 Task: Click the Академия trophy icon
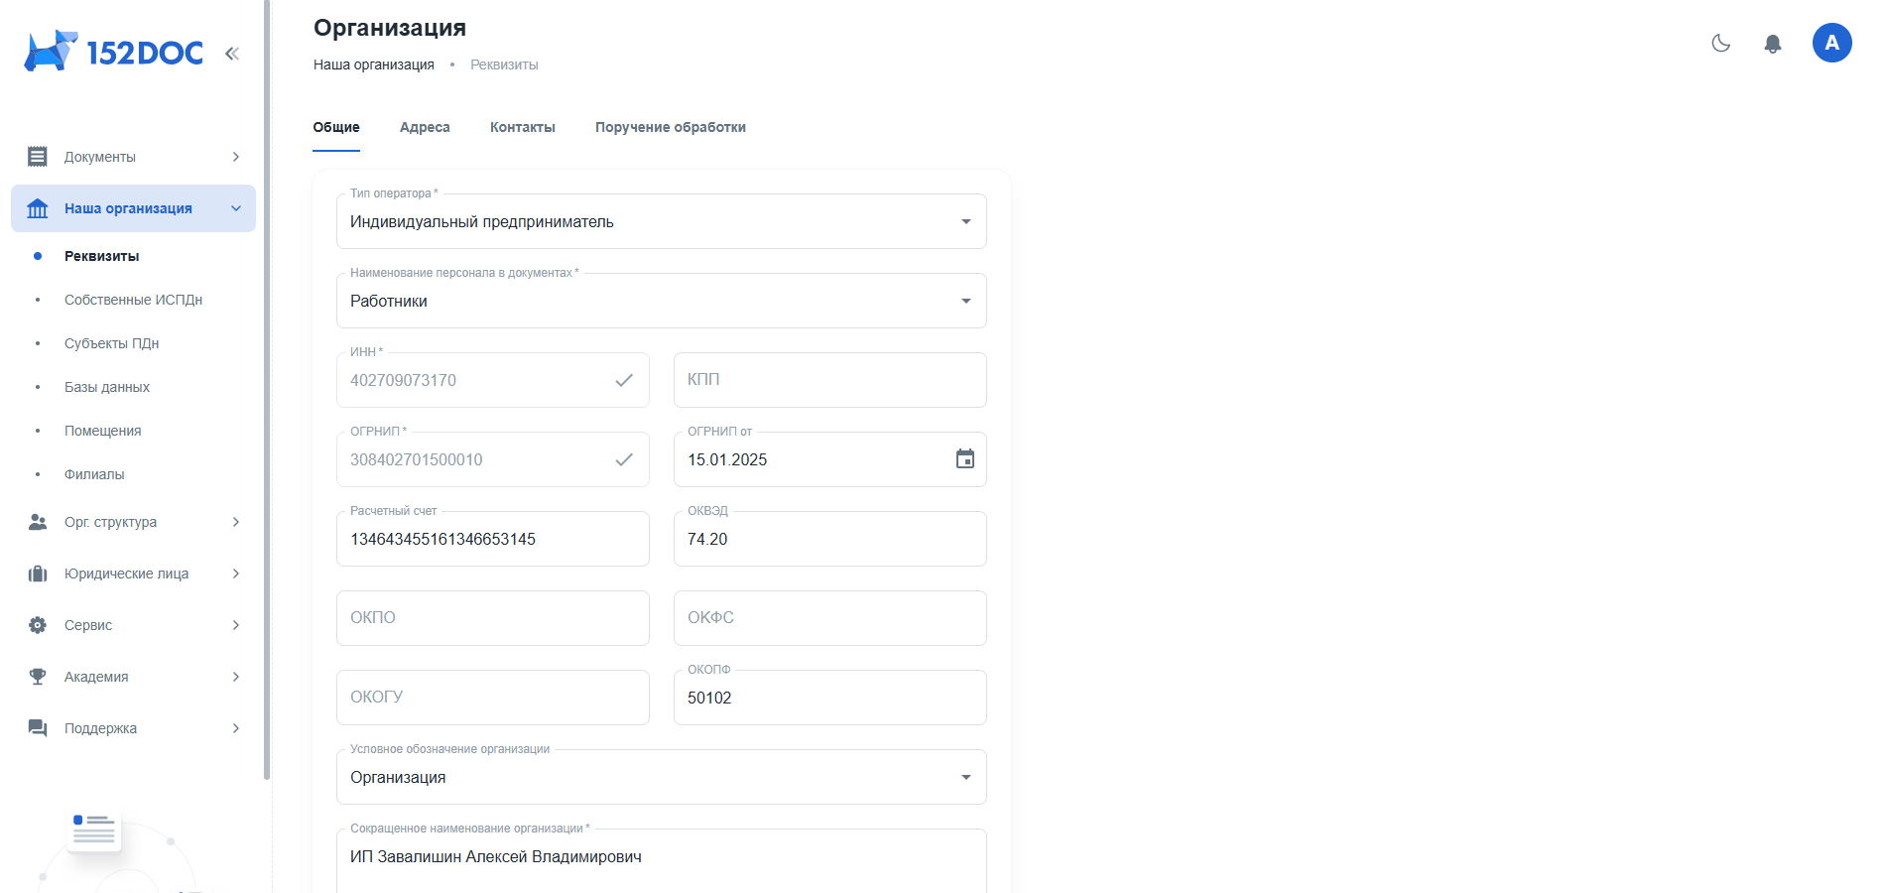[x=38, y=677]
